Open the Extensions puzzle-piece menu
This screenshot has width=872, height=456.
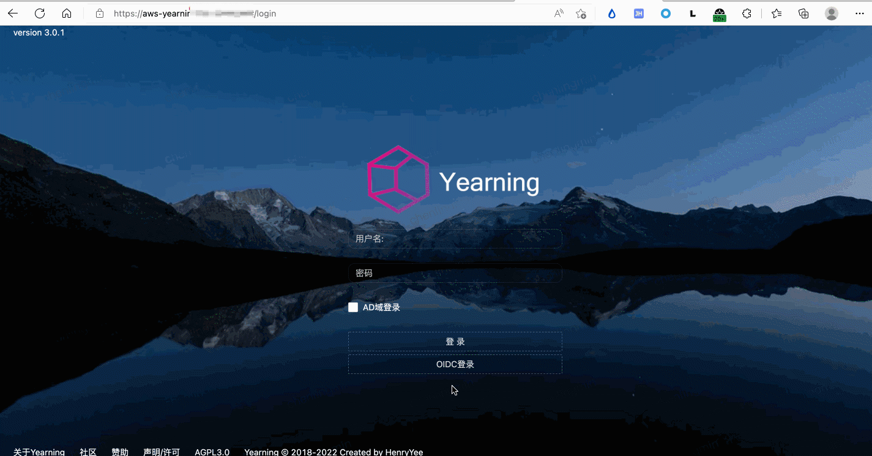[747, 13]
